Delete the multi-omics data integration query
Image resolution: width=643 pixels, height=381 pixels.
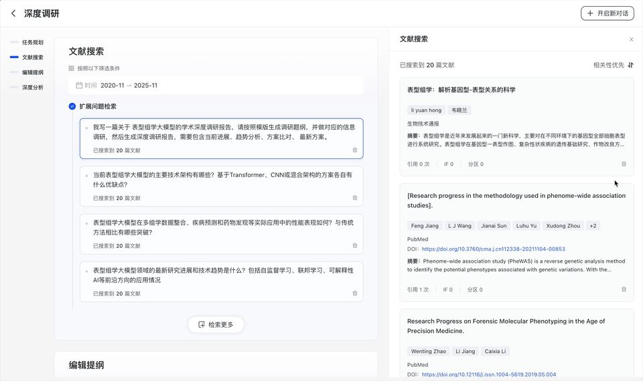[x=355, y=246]
